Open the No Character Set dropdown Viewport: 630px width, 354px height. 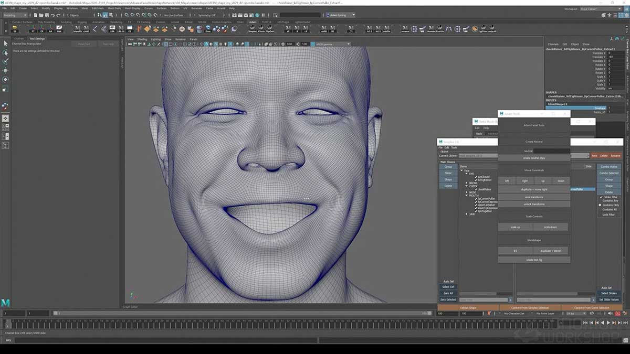click(x=513, y=314)
